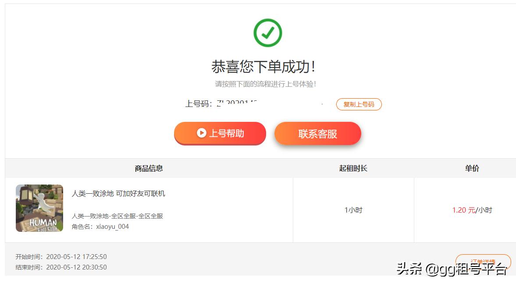Click the green success checkmark icon
This screenshot has width=516, height=284.
point(267,32)
